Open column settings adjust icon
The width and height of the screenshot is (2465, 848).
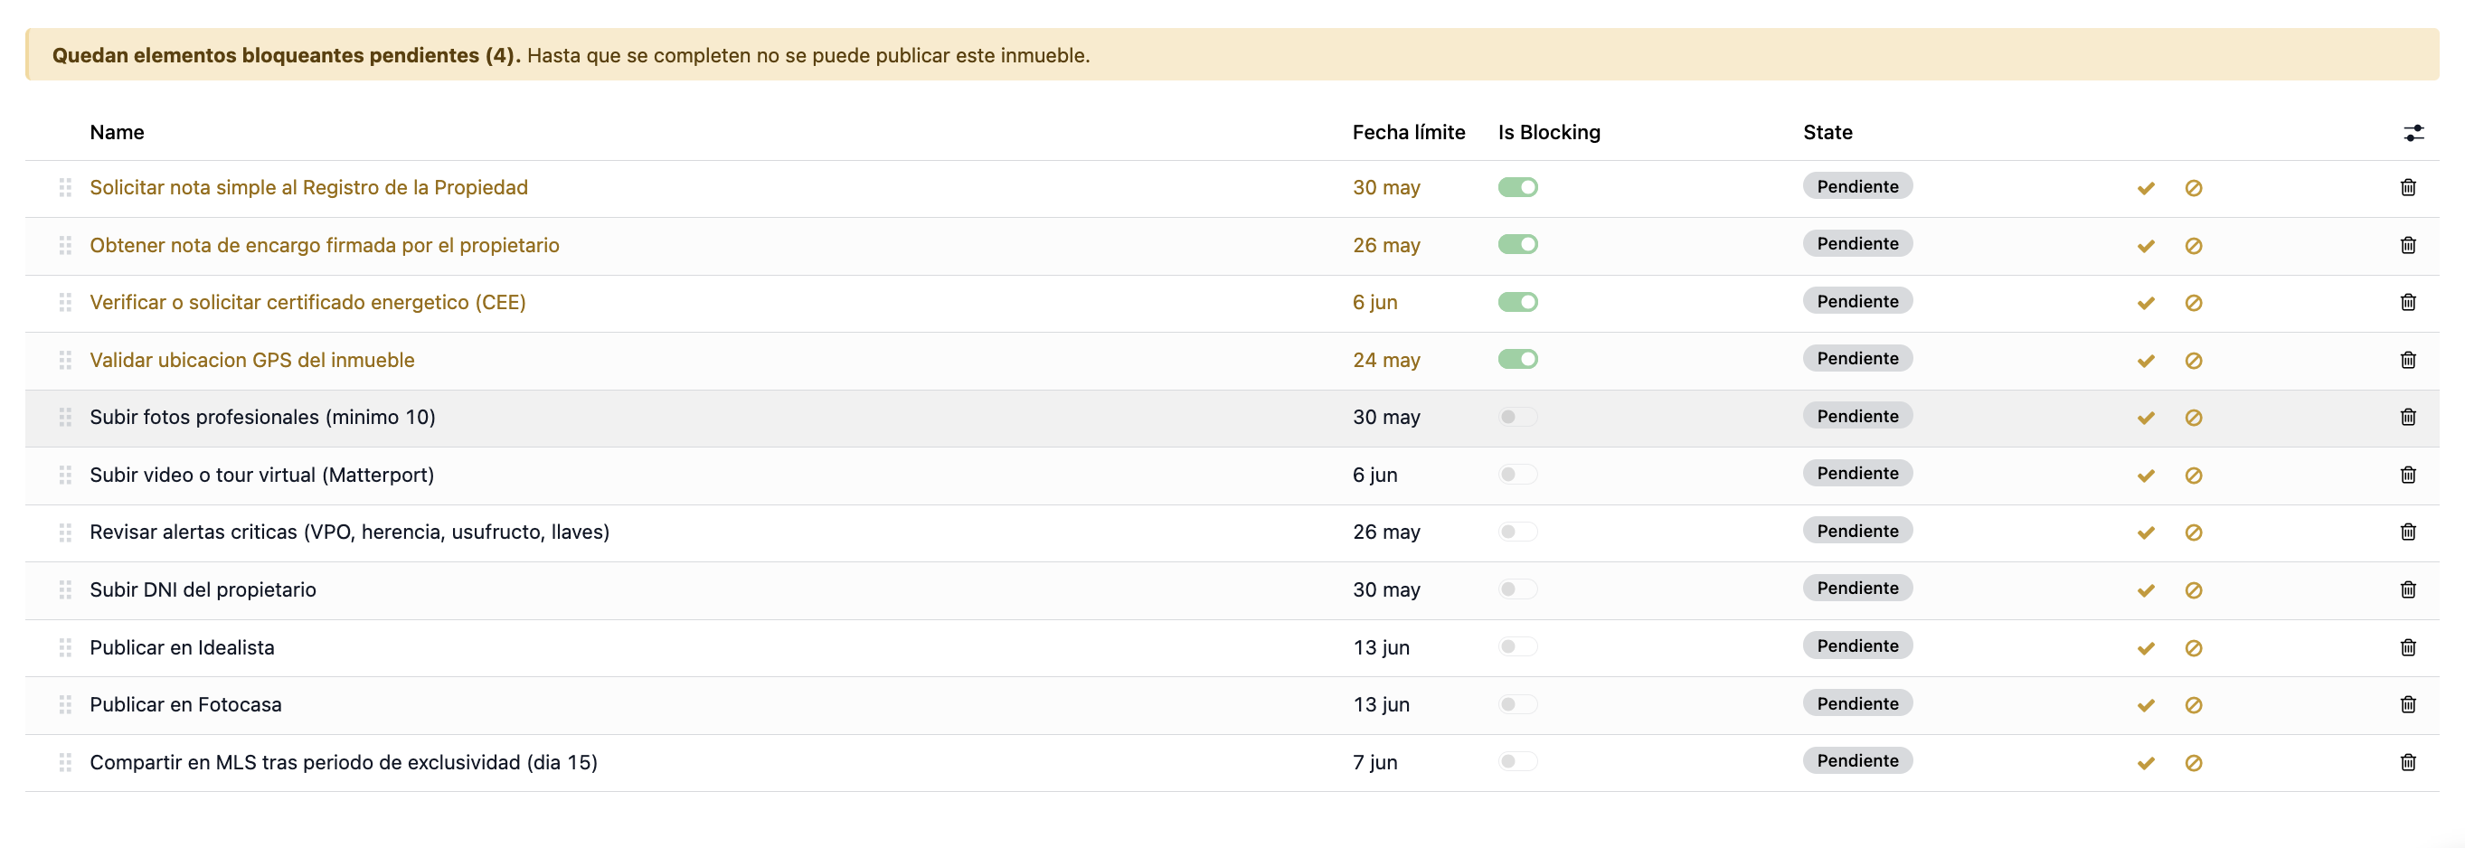click(2413, 133)
